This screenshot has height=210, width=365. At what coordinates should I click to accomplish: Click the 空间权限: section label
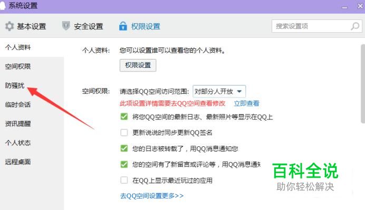click(x=96, y=91)
